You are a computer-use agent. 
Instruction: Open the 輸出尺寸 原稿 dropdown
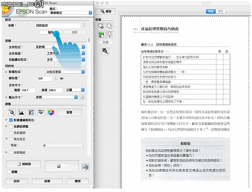pyautogui.click(x=56, y=97)
